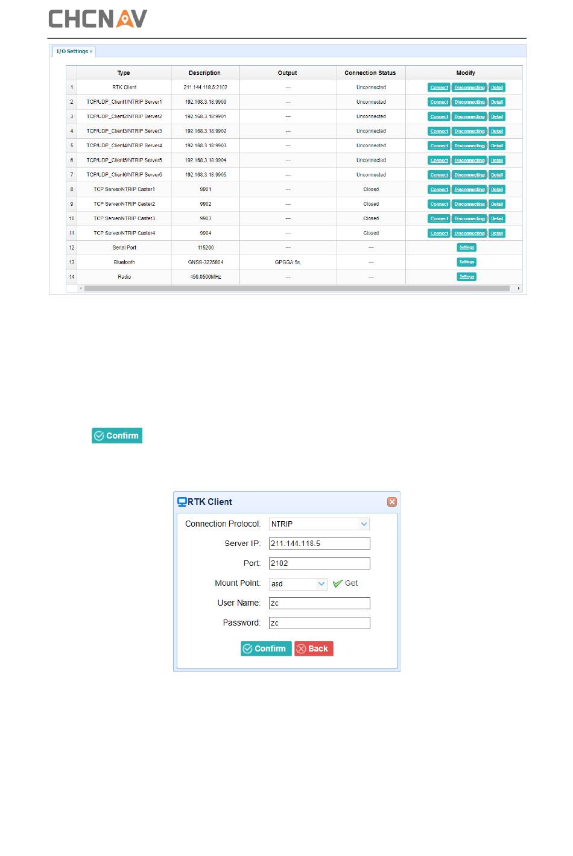Image resolution: width=573 pixels, height=856 pixels.
Task: Click the Type column header
Action: [124, 73]
